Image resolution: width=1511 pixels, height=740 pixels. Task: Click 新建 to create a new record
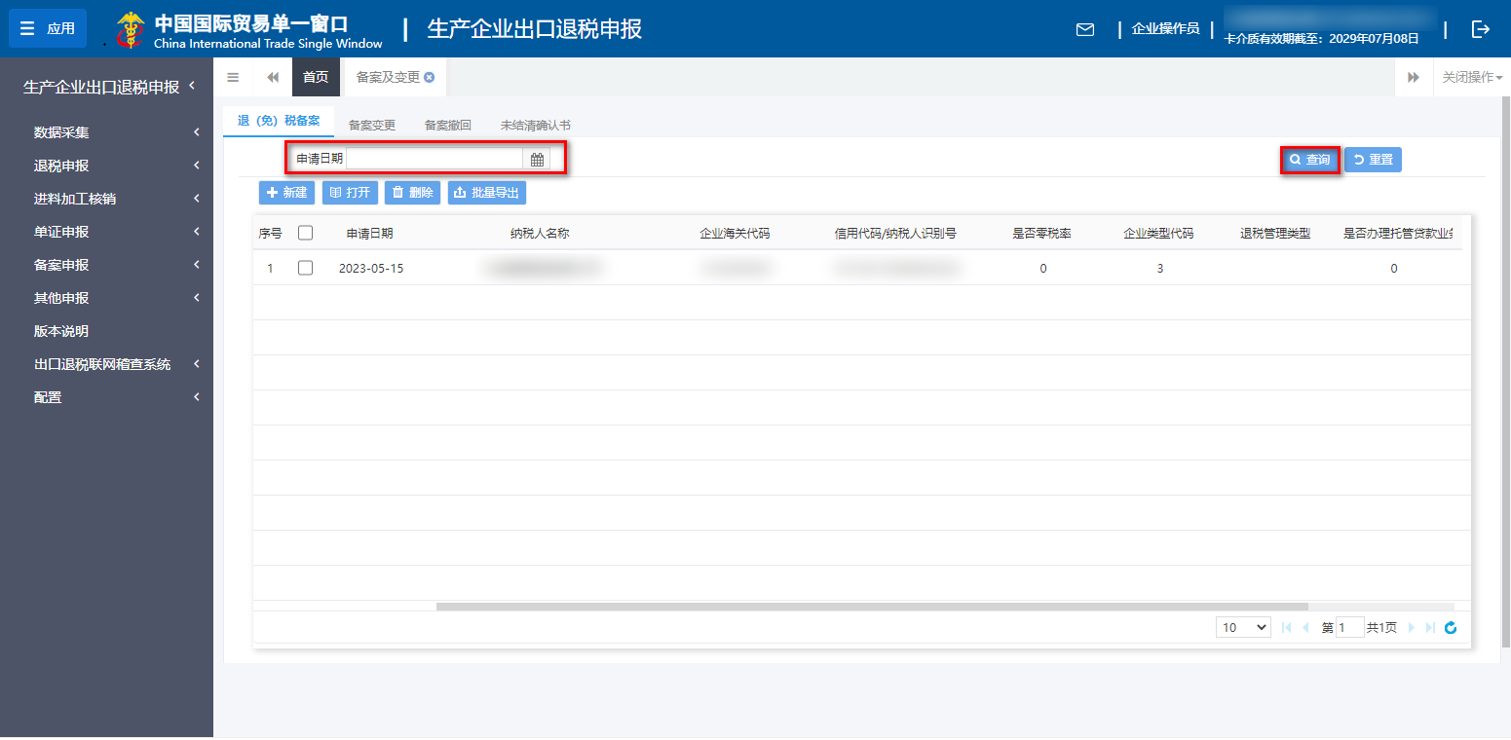[x=285, y=192]
